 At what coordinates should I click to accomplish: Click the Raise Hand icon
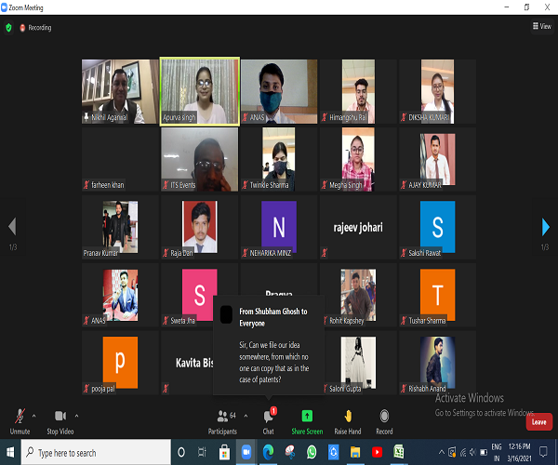coord(348,416)
